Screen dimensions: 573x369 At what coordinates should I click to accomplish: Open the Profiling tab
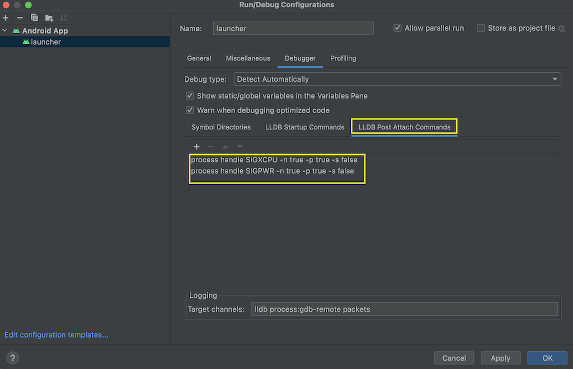click(x=343, y=58)
